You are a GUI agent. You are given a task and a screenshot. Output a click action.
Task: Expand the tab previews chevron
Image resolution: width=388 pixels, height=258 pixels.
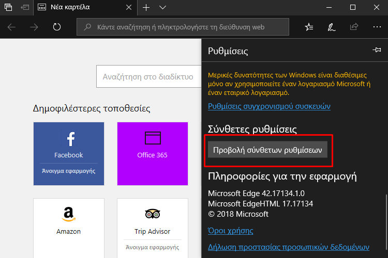click(162, 7)
